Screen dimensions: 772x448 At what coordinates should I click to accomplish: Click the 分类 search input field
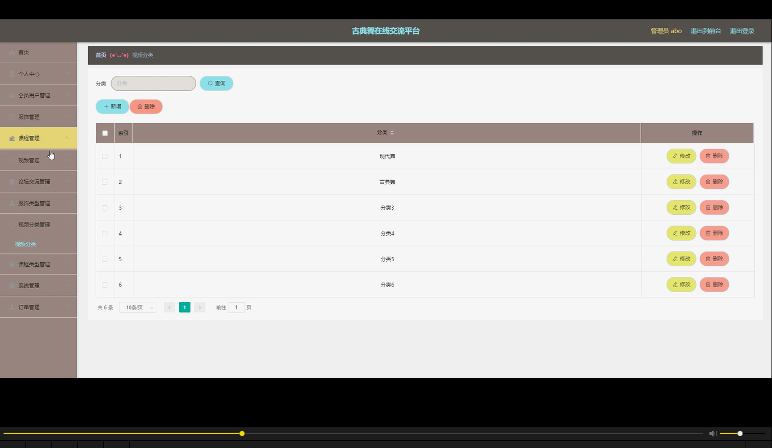pyautogui.click(x=153, y=83)
